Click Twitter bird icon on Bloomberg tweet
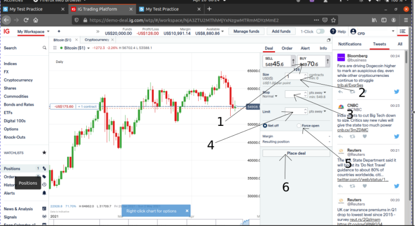The height and width of the screenshot is (226, 415). (396, 92)
